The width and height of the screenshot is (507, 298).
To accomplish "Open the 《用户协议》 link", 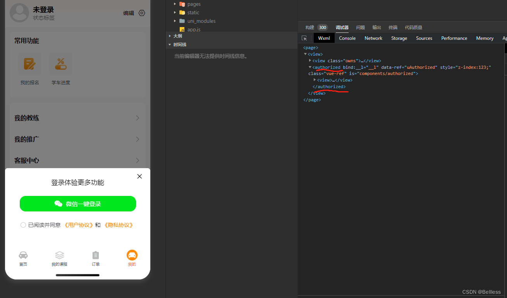I will [79, 225].
